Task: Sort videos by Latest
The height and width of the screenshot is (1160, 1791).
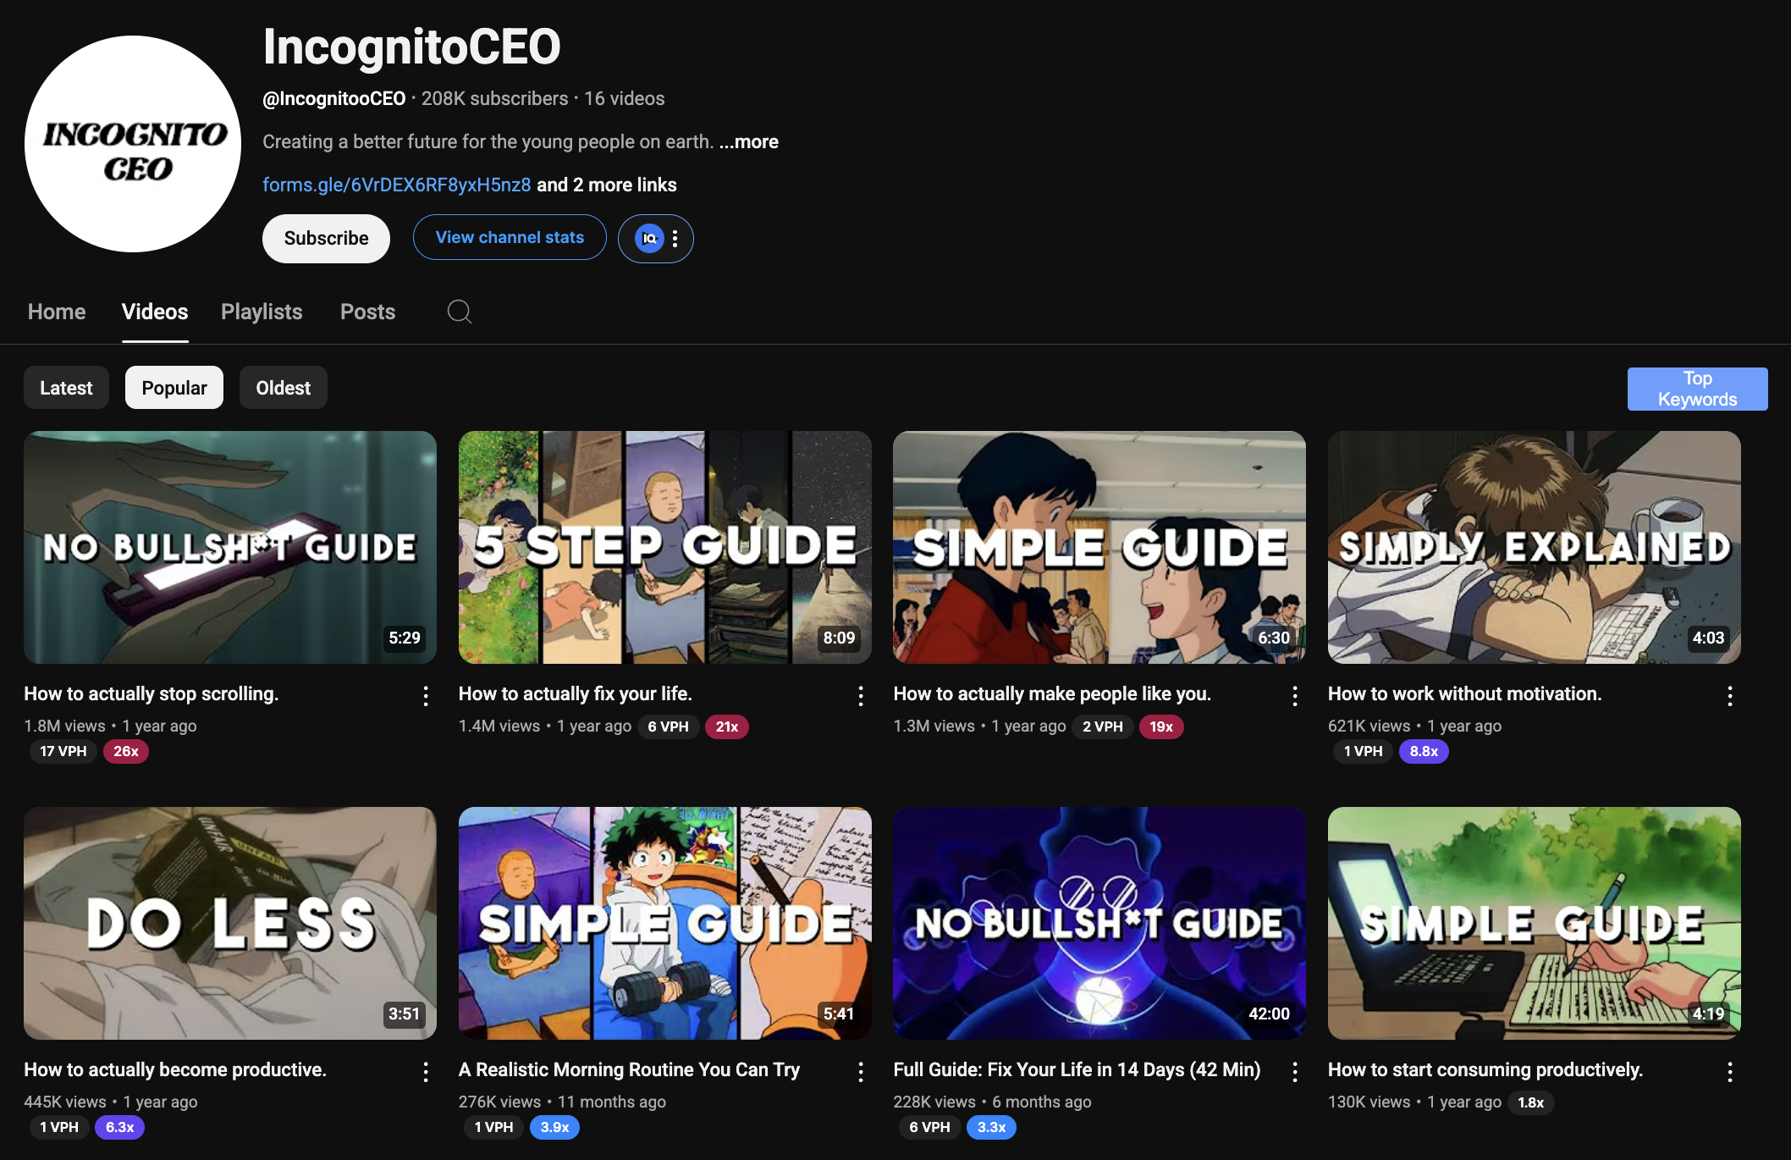Action: [66, 388]
